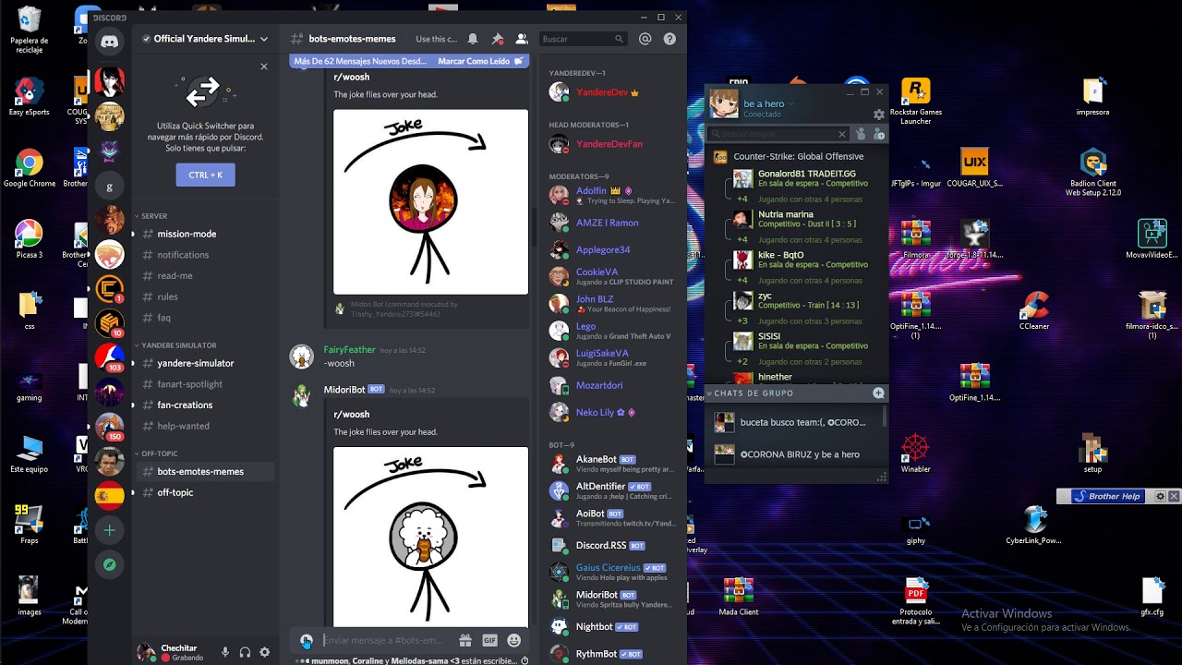Click the message input field
This screenshot has height=665, width=1182.
pos(386,640)
